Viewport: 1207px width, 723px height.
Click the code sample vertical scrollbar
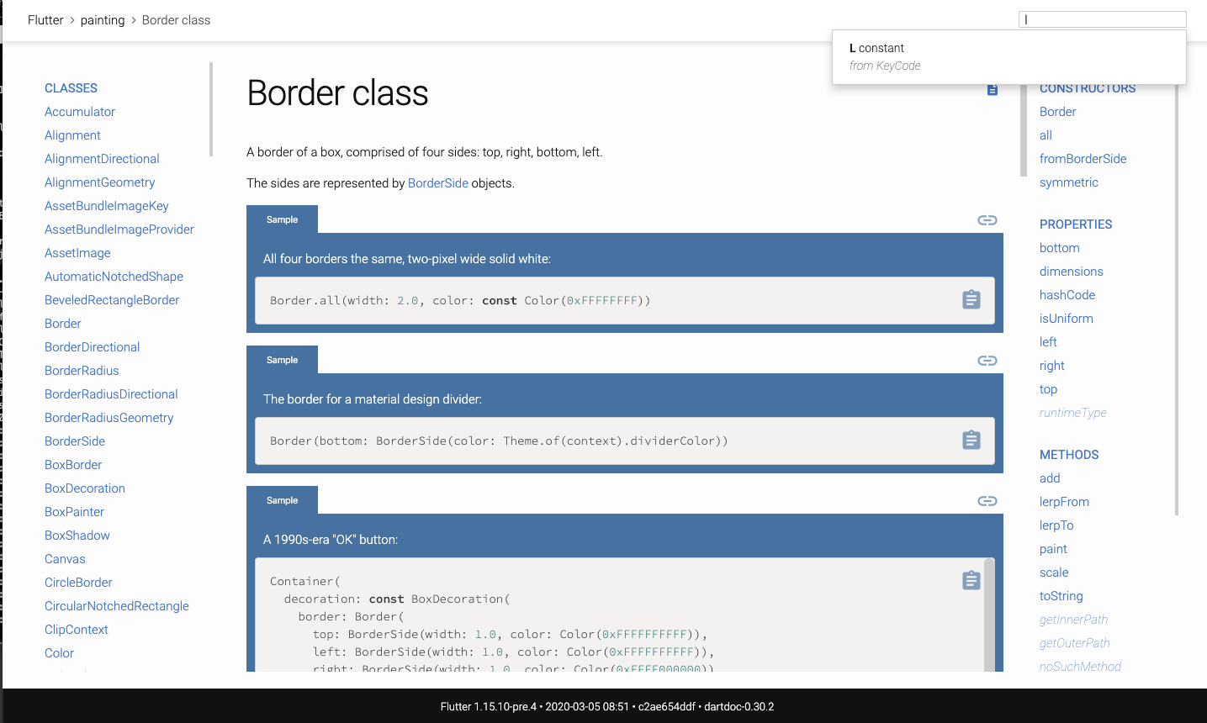(x=990, y=615)
